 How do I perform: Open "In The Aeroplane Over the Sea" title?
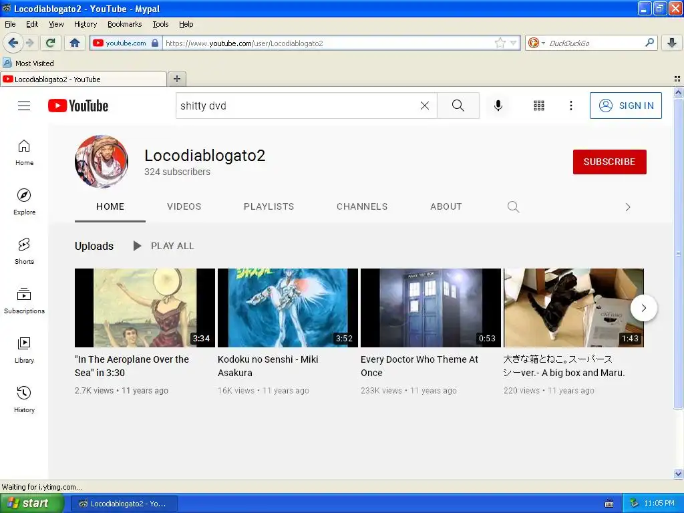point(132,366)
